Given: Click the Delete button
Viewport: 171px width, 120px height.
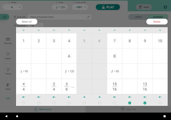Looking at the screenshot, I should coord(157,22).
